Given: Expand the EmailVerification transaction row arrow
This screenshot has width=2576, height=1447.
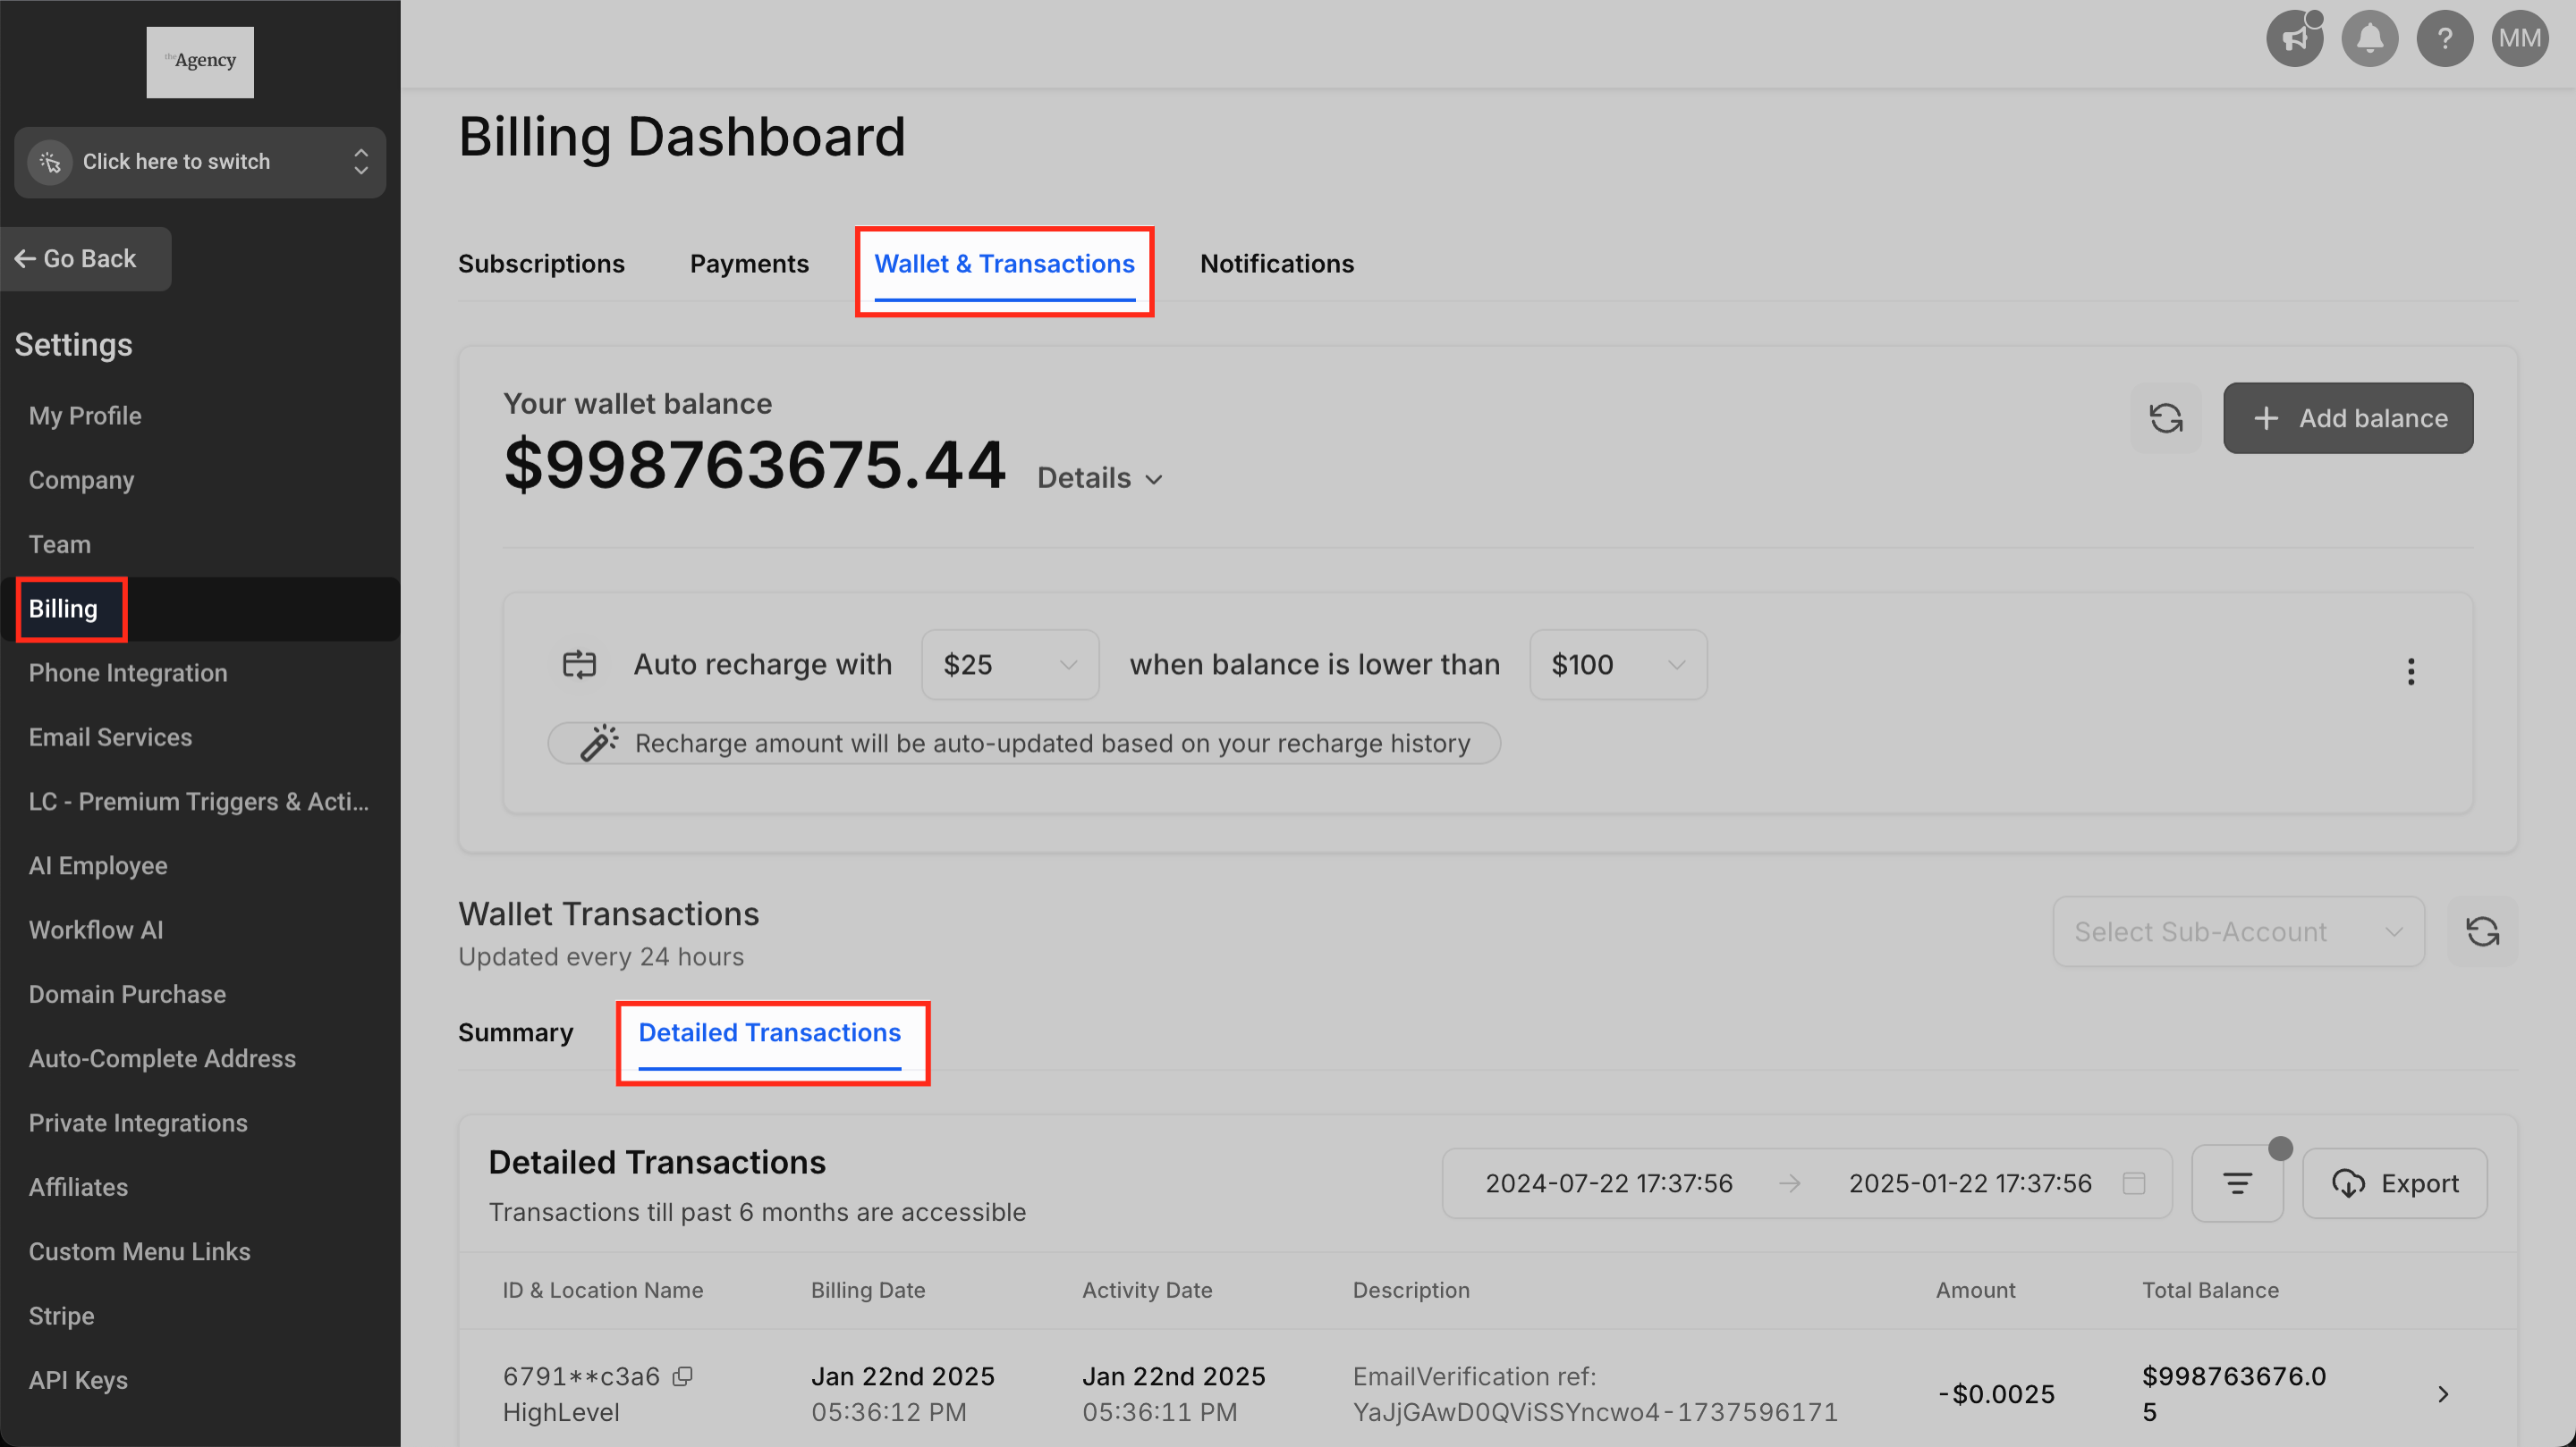Looking at the screenshot, I should (x=2442, y=1394).
